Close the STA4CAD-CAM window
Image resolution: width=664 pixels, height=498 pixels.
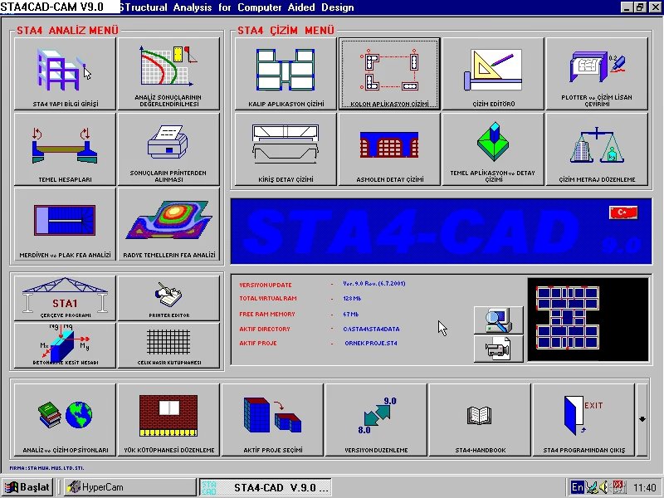tap(655, 7)
